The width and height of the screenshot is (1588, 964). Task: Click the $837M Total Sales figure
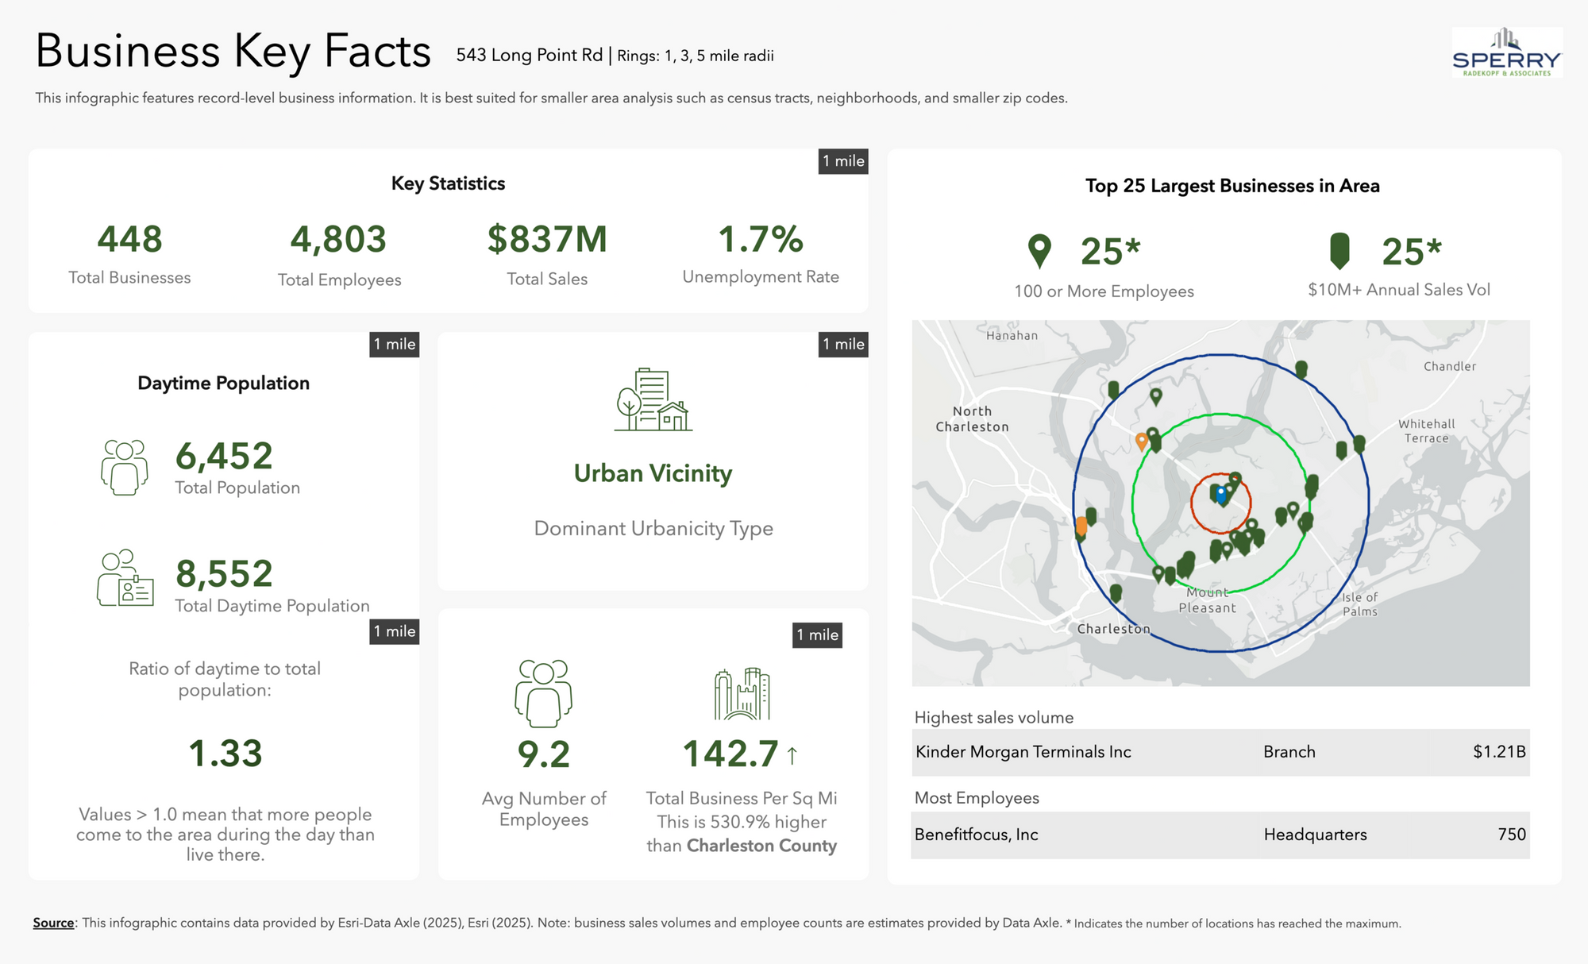click(547, 240)
